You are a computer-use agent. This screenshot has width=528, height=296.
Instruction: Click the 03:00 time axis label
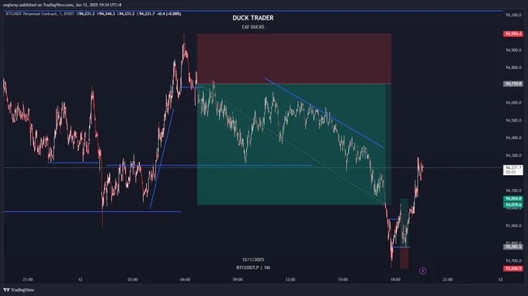pyautogui.click(x=133, y=280)
